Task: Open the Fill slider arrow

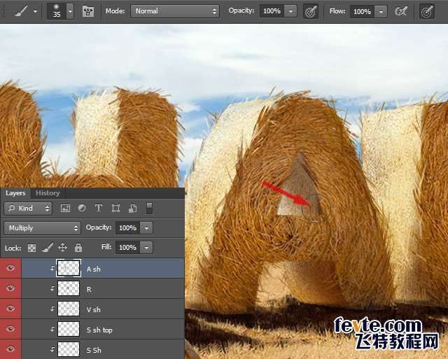Action: pyautogui.click(x=146, y=247)
